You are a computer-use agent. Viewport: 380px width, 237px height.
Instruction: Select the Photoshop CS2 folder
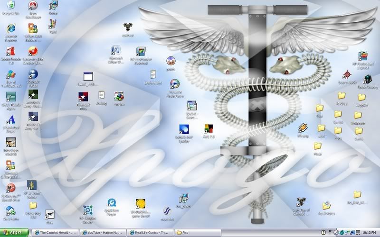[x=33, y=206]
